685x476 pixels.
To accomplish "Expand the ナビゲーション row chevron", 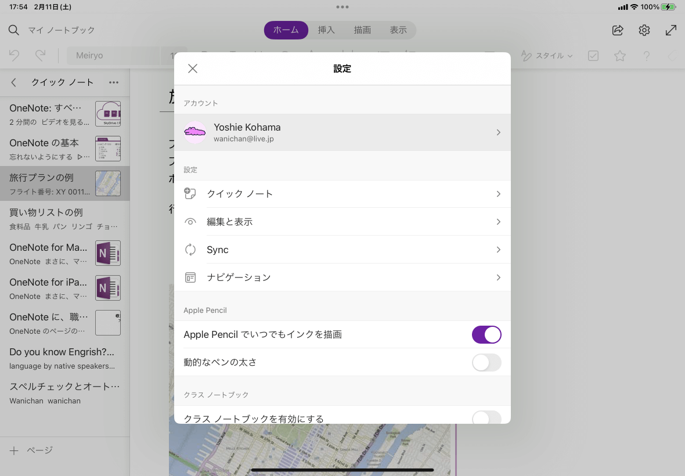I will pos(499,277).
